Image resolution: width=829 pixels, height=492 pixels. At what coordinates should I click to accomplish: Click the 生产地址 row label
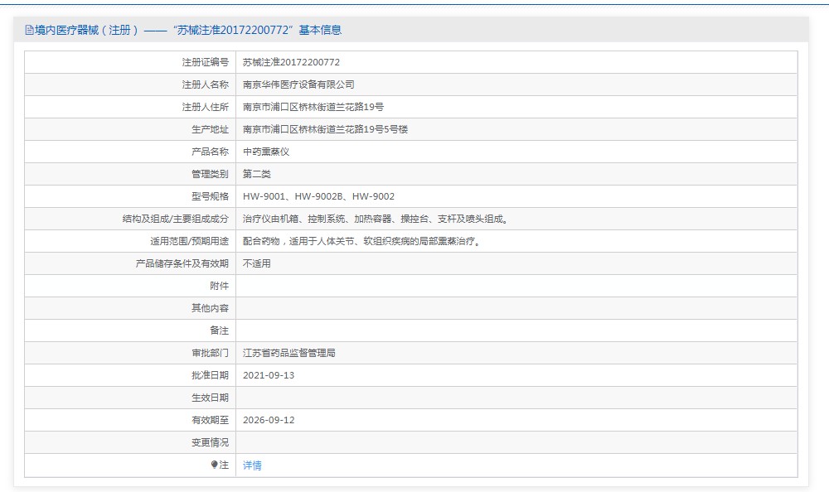(210, 129)
